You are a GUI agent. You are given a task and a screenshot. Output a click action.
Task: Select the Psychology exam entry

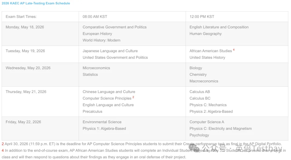(199, 135)
